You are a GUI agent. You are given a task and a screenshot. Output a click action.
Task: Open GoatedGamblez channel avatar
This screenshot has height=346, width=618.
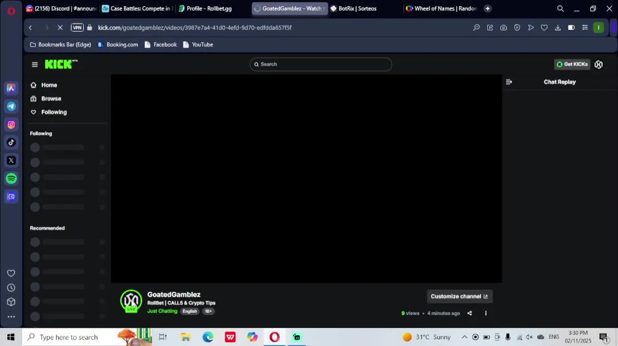[x=131, y=301]
